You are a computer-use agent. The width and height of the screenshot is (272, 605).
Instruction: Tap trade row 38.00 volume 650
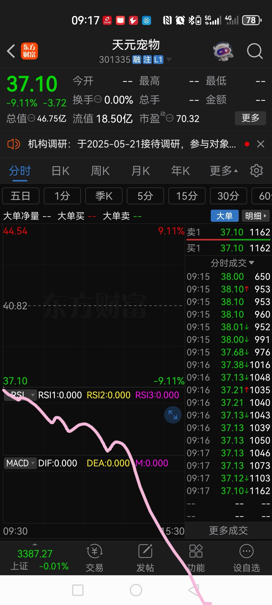coord(228,277)
